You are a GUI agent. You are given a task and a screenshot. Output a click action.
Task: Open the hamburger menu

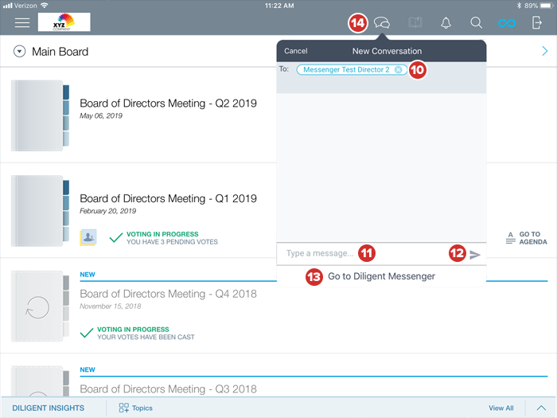pos(22,22)
